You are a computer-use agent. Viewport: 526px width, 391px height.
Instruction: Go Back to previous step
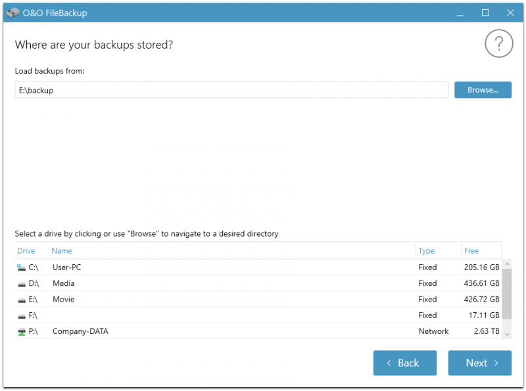coord(404,363)
